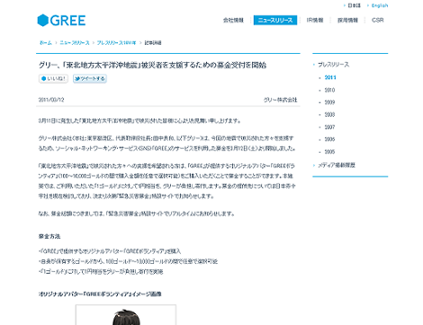Open the 採用情報 menu
Image resolution: width=423 pixels, height=325 pixels.
click(347, 20)
